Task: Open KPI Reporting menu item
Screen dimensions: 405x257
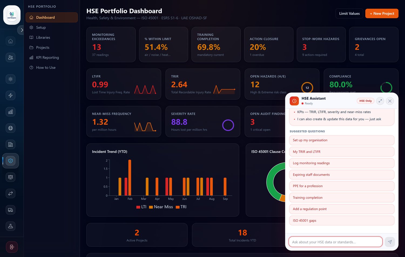Action: coord(52,57)
